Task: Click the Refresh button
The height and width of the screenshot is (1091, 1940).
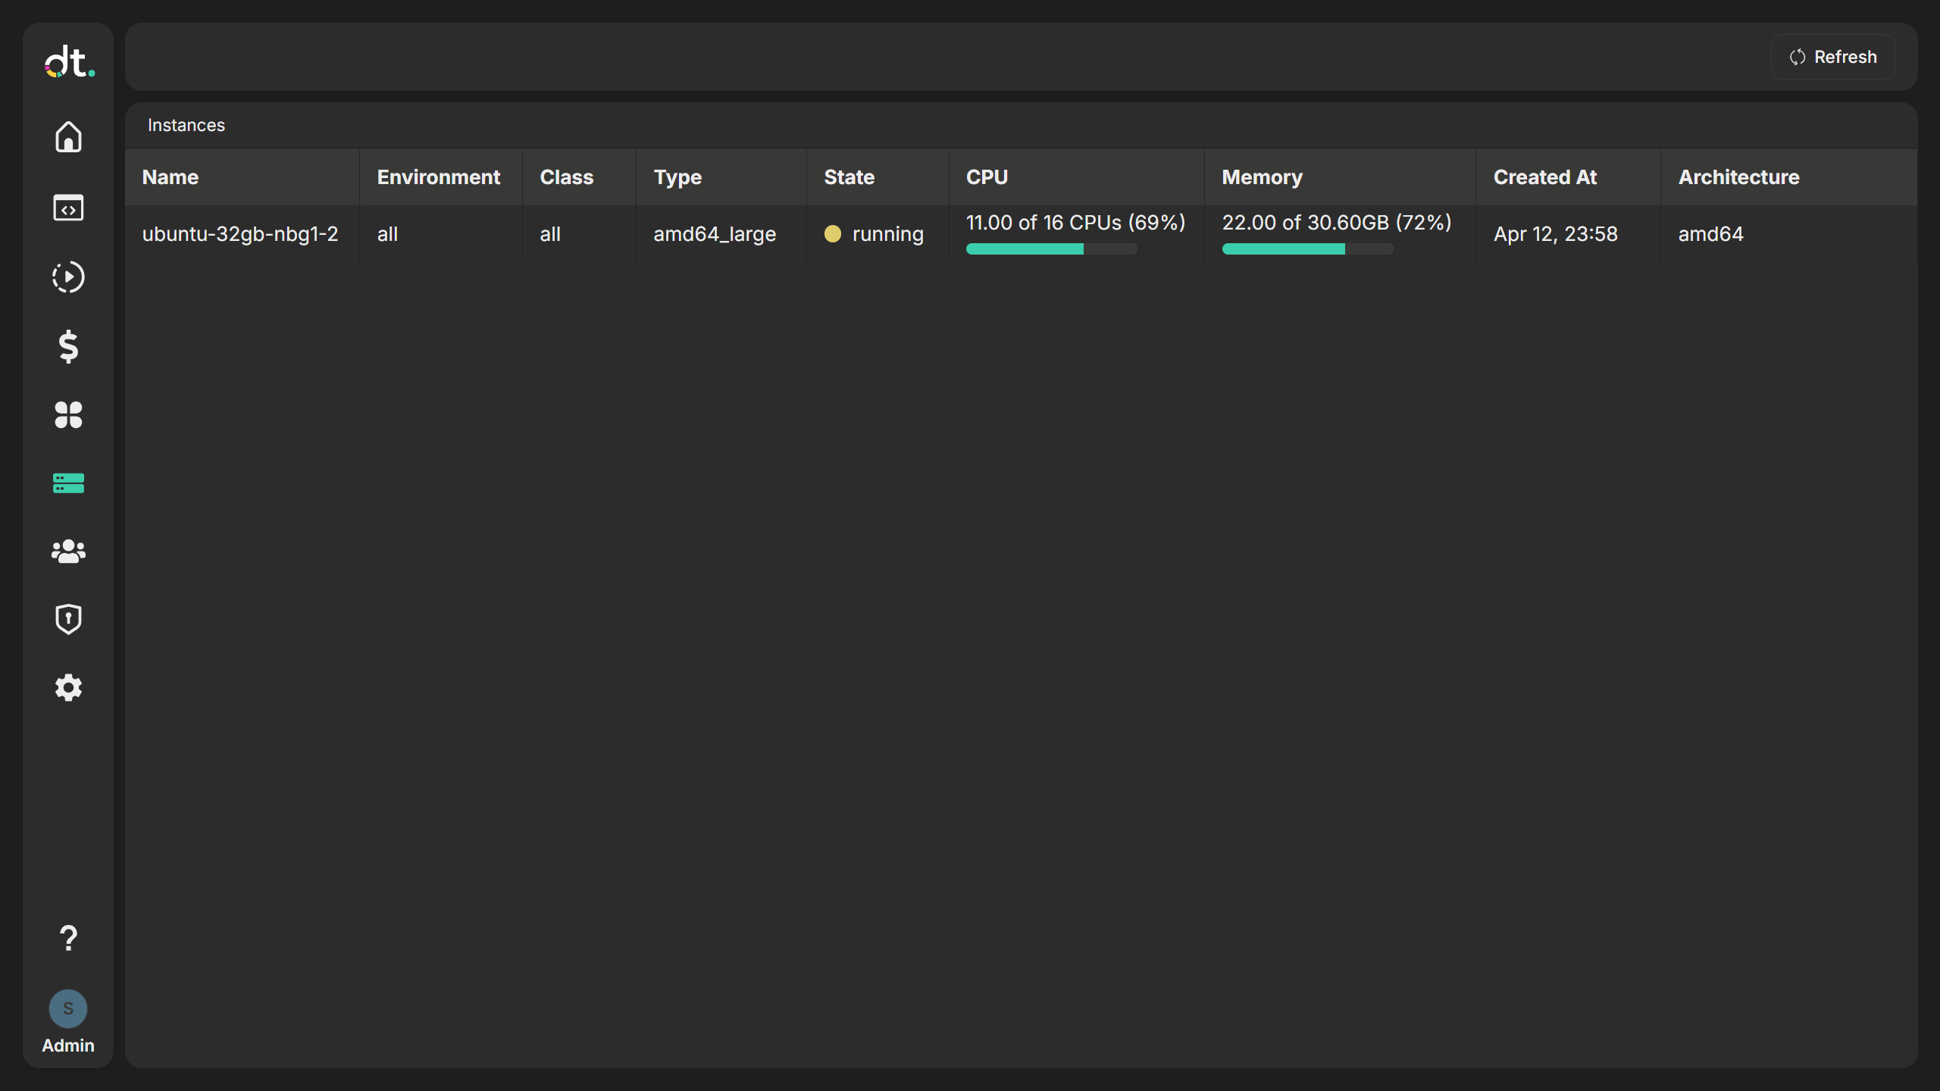Action: (1832, 57)
